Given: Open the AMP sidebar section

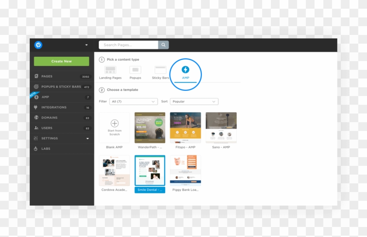Looking at the screenshot, I should pos(62,97).
